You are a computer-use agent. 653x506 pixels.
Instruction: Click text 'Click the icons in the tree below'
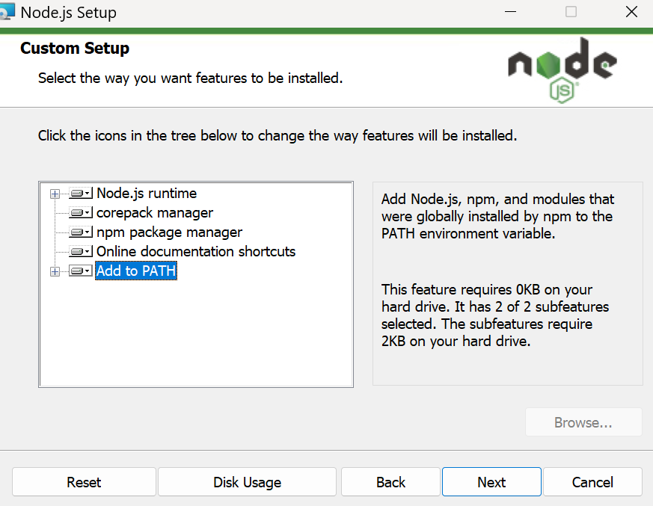(x=278, y=135)
